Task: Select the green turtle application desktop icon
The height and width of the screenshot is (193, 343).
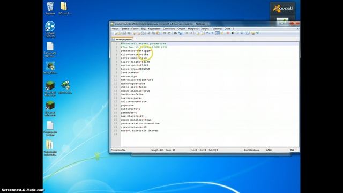Action: coord(65,87)
